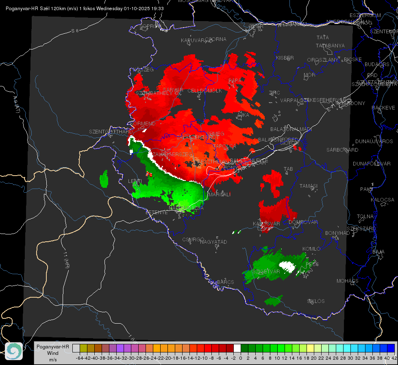Click the MOR city label
398x365 pixels.
tap(310, 75)
